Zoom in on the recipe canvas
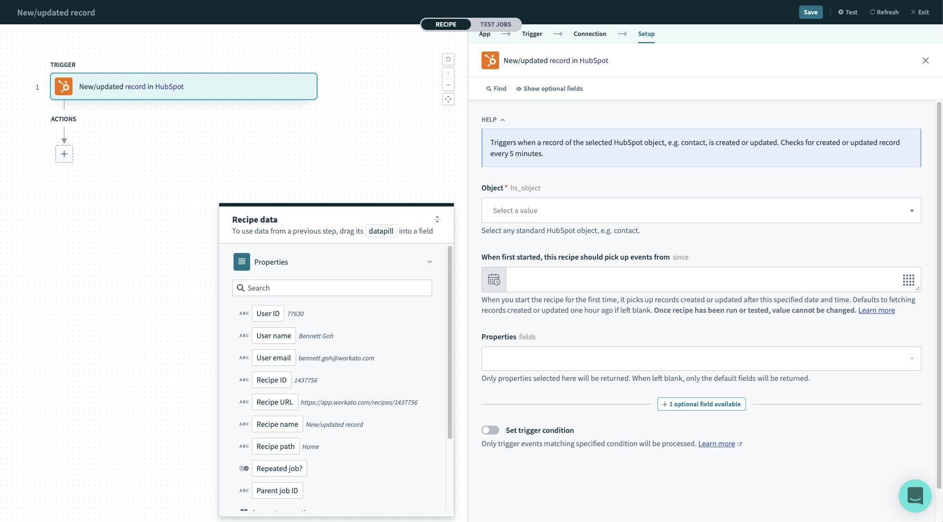Image resolution: width=943 pixels, height=522 pixels. pos(448,73)
